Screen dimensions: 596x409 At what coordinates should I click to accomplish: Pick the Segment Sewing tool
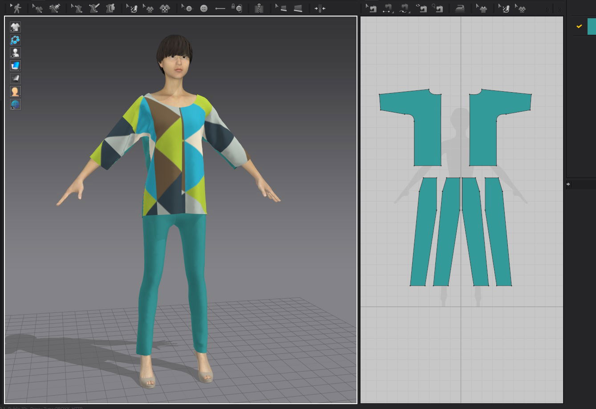pos(388,8)
